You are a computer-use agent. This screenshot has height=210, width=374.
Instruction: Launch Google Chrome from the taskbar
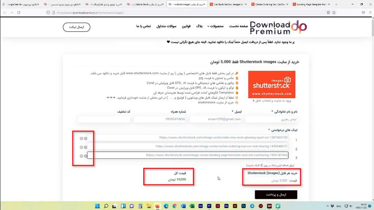(175, 206)
